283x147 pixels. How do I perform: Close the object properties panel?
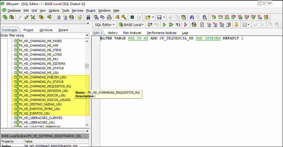(x=87, y=131)
